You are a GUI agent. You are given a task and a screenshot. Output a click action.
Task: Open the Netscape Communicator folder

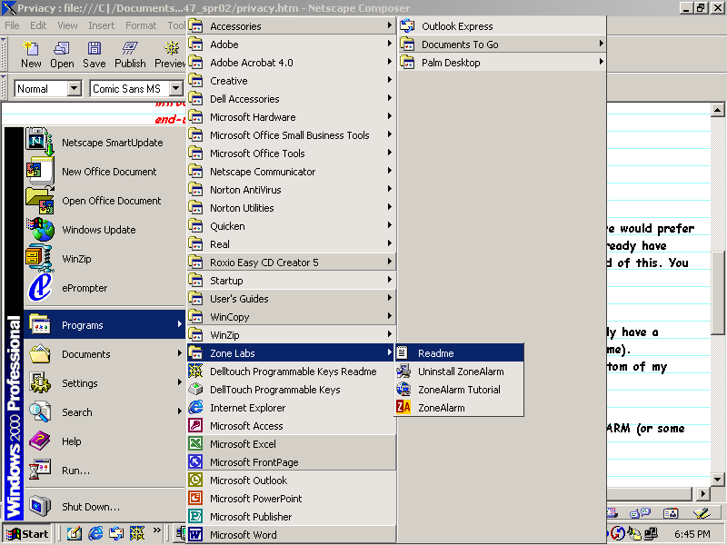pos(292,172)
